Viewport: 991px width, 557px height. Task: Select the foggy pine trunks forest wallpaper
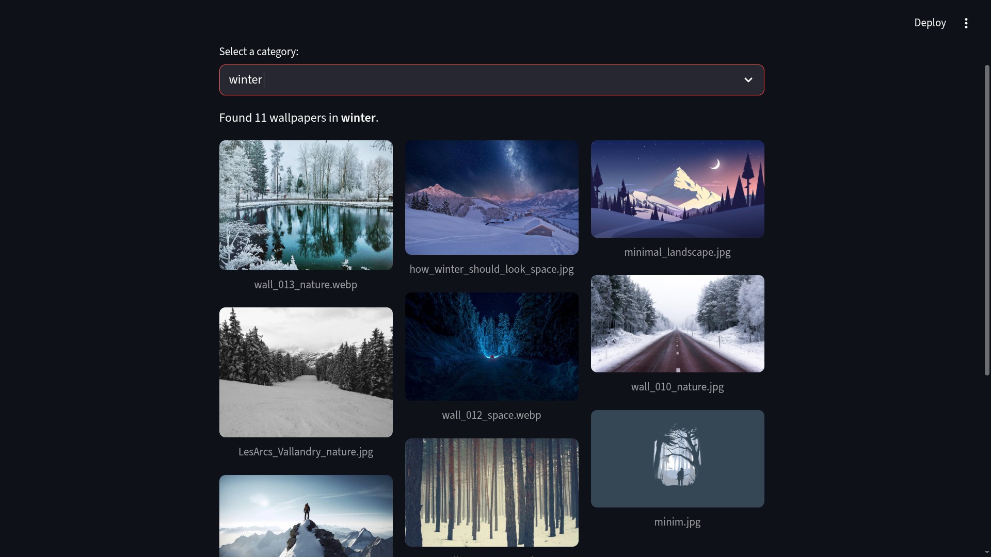(491, 492)
